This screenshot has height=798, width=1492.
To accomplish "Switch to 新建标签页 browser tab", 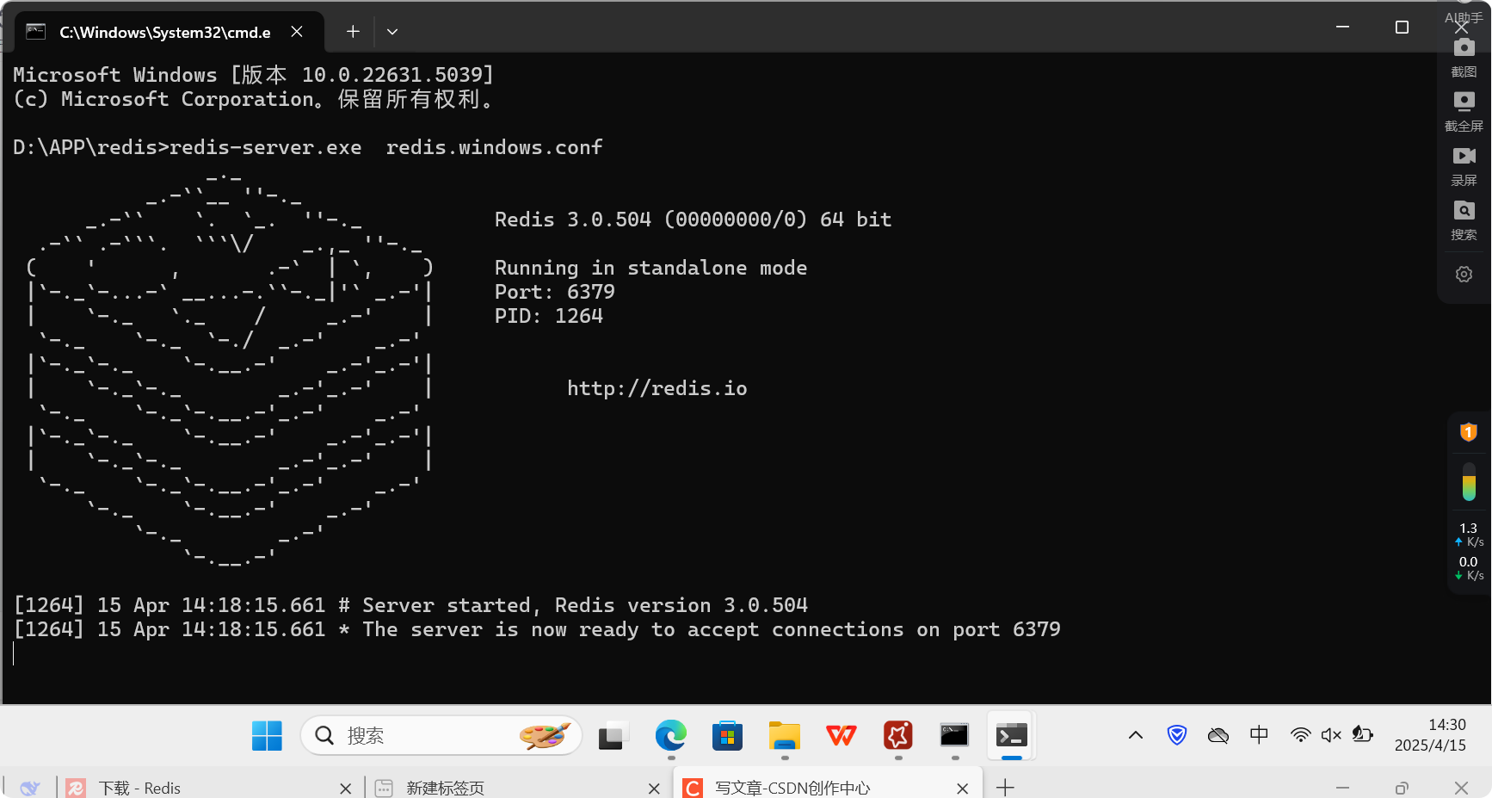I will pos(516,788).
